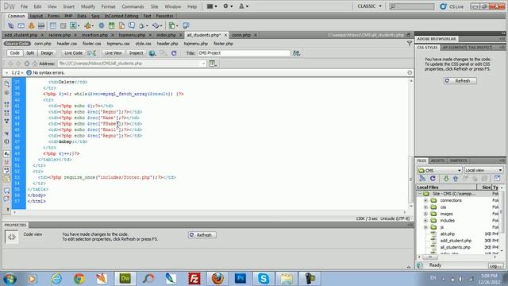Click the Media insert icon
This screenshot has height=286, width=508.
tap(87, 25)
